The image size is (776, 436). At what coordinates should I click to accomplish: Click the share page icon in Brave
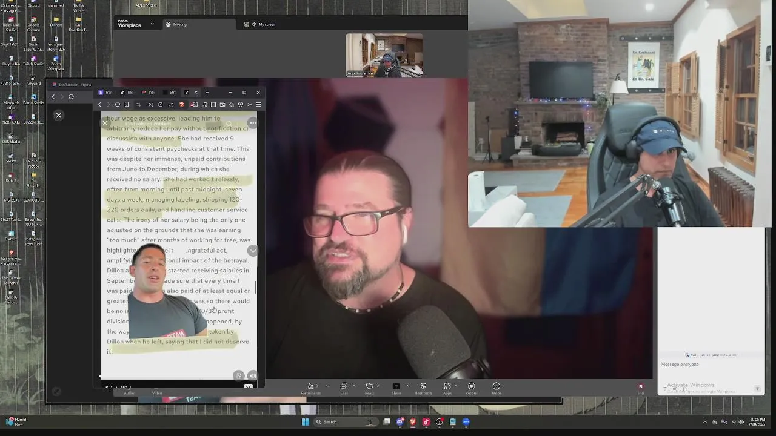pos(170,104)
